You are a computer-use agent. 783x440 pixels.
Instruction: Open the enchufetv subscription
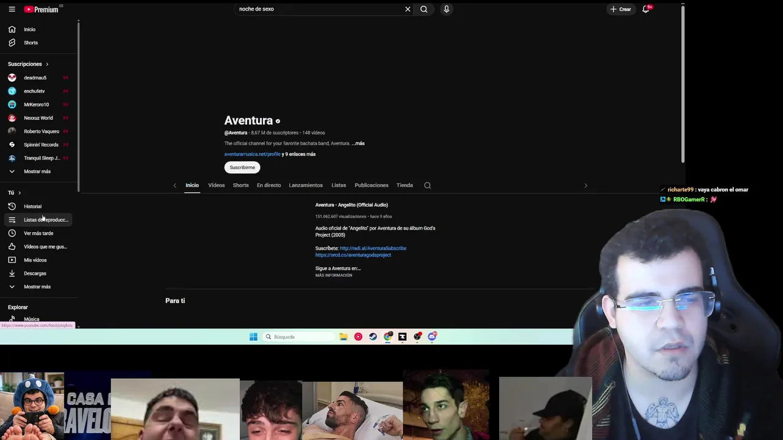pos(38,91)
